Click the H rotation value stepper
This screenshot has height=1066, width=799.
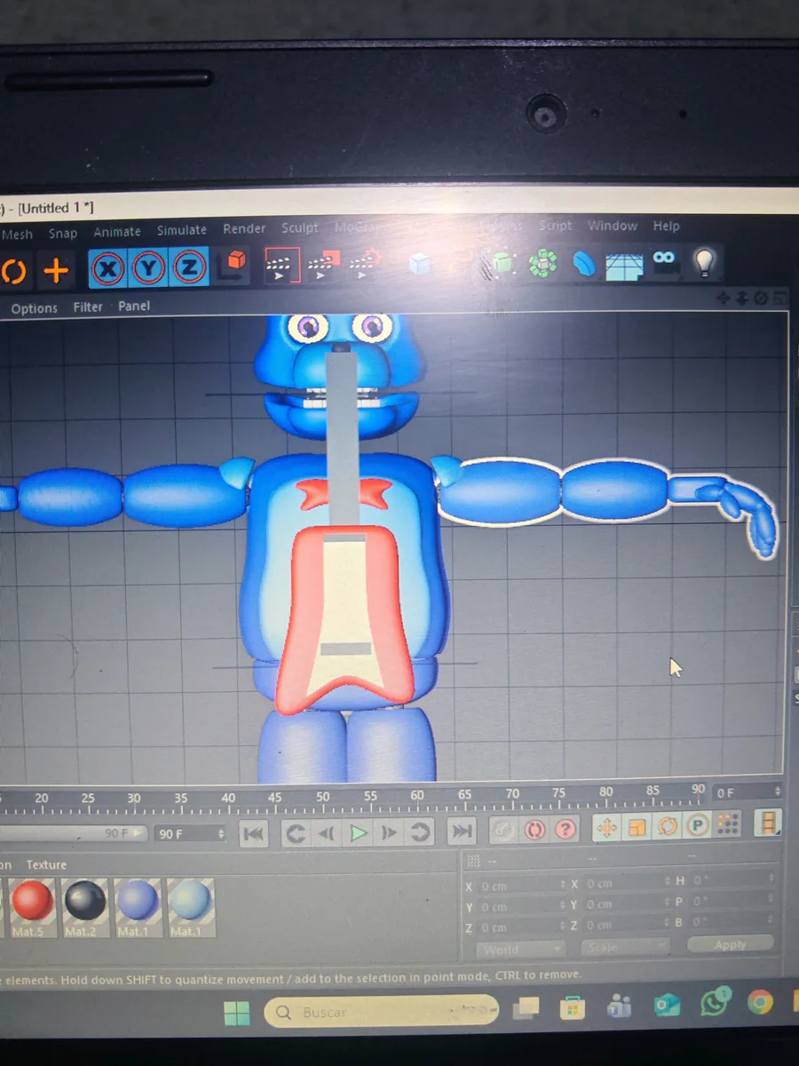tap(770, 879)
